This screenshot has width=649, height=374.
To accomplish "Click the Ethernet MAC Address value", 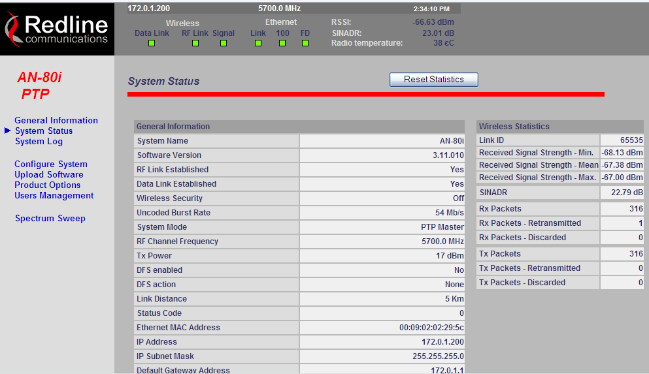I will point(431,327).
